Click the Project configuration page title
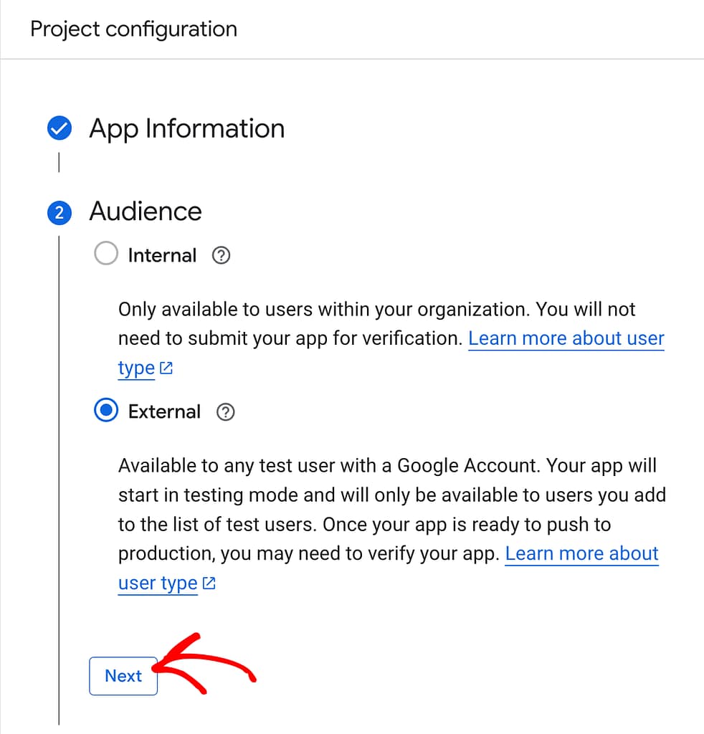The height and width of the screenshot is (734, 704). [x=133, y=29]
